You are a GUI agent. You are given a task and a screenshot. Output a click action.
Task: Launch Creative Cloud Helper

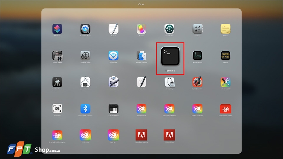pyautogui.click(x=169, y=108)
